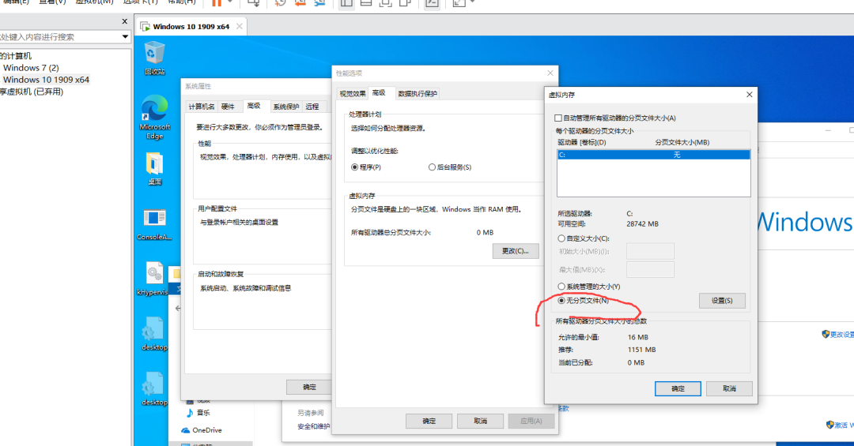Click the 最大值(MB) input field
This screenshot has height=446, width=854.
(650, 270)
